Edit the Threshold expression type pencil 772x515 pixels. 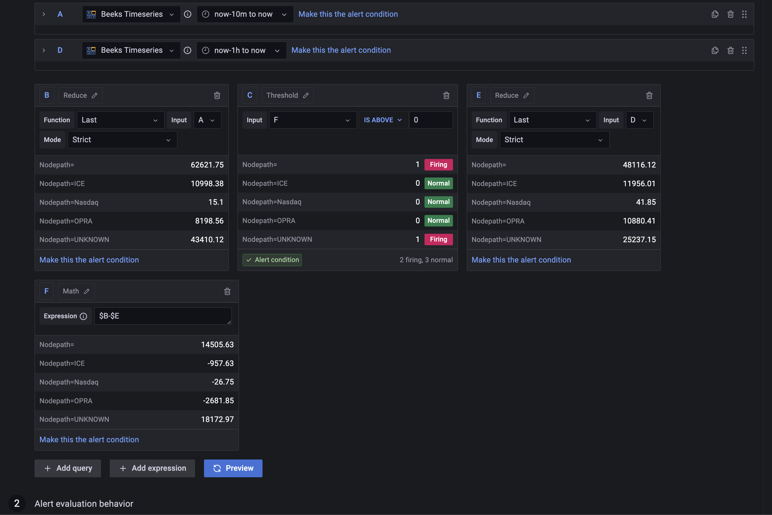306,95
